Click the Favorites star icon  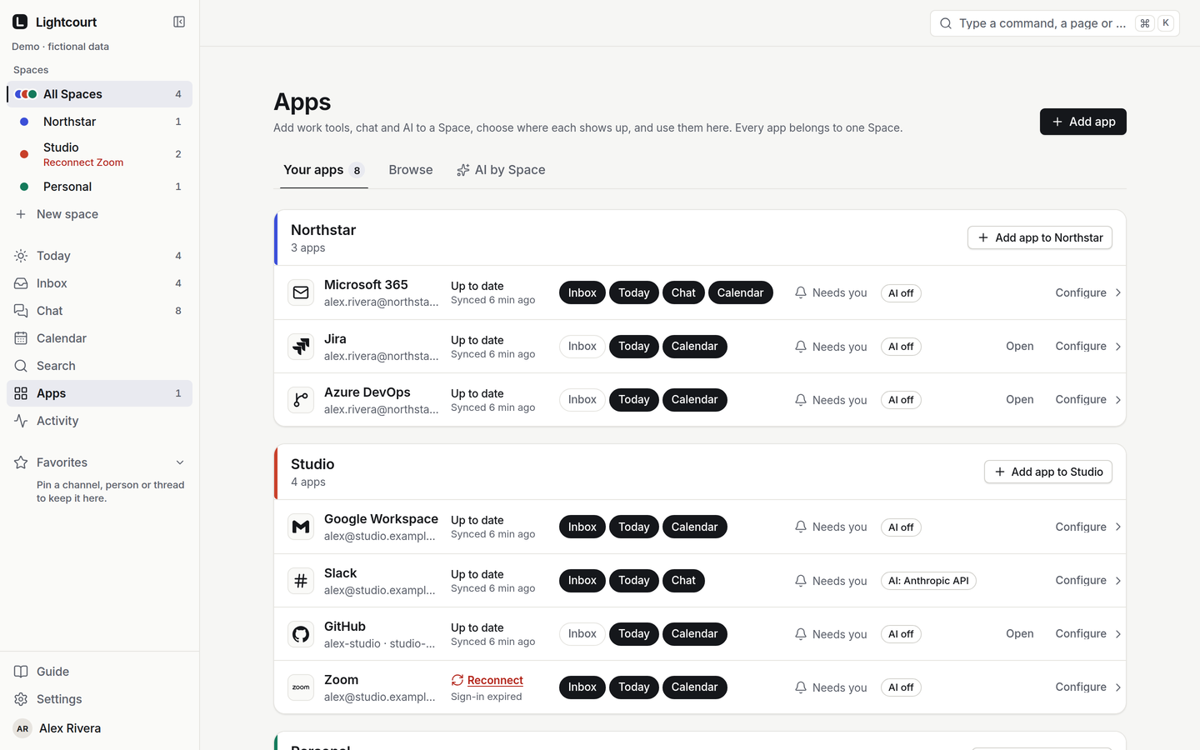click(21, 462)
